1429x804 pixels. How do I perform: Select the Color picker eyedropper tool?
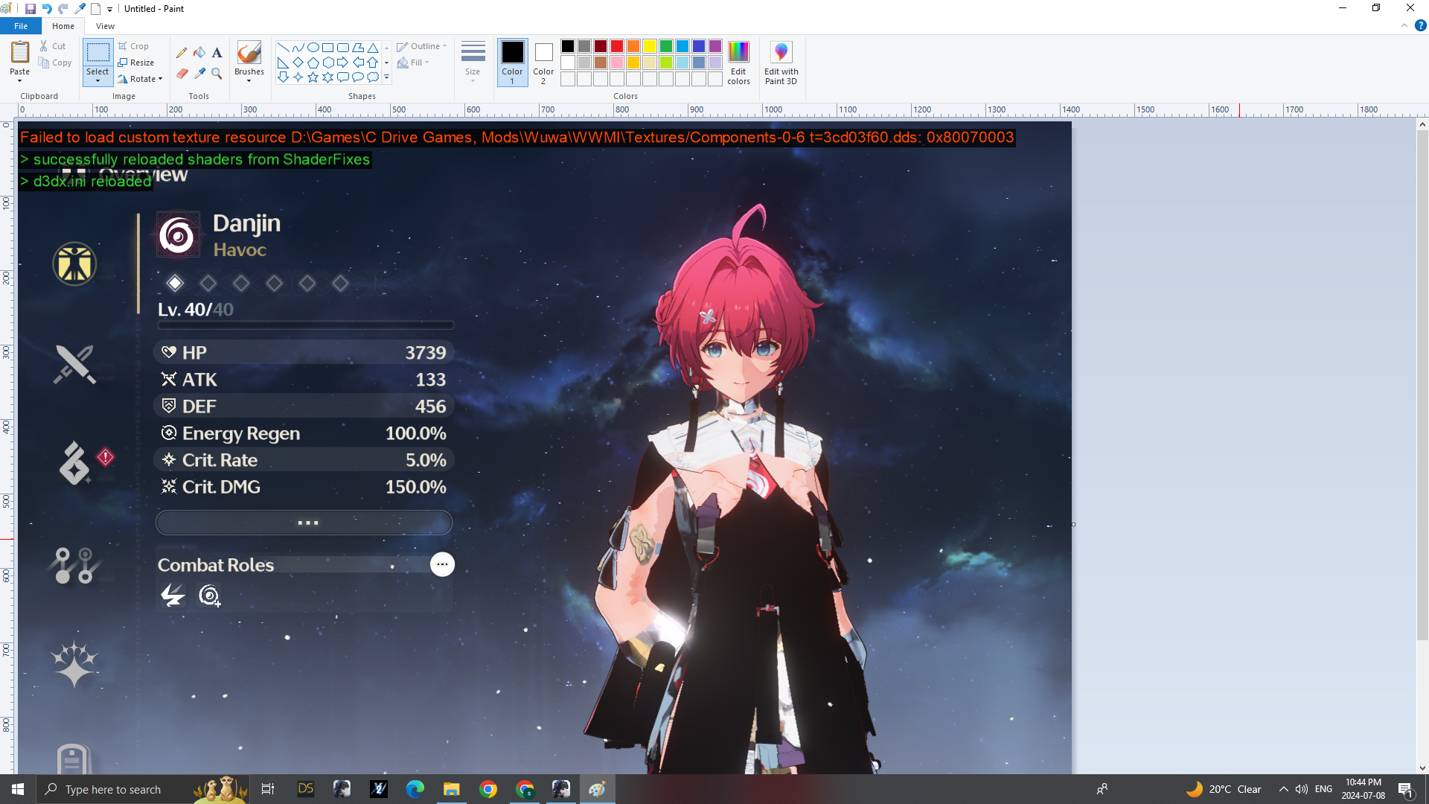pos(199,73)
